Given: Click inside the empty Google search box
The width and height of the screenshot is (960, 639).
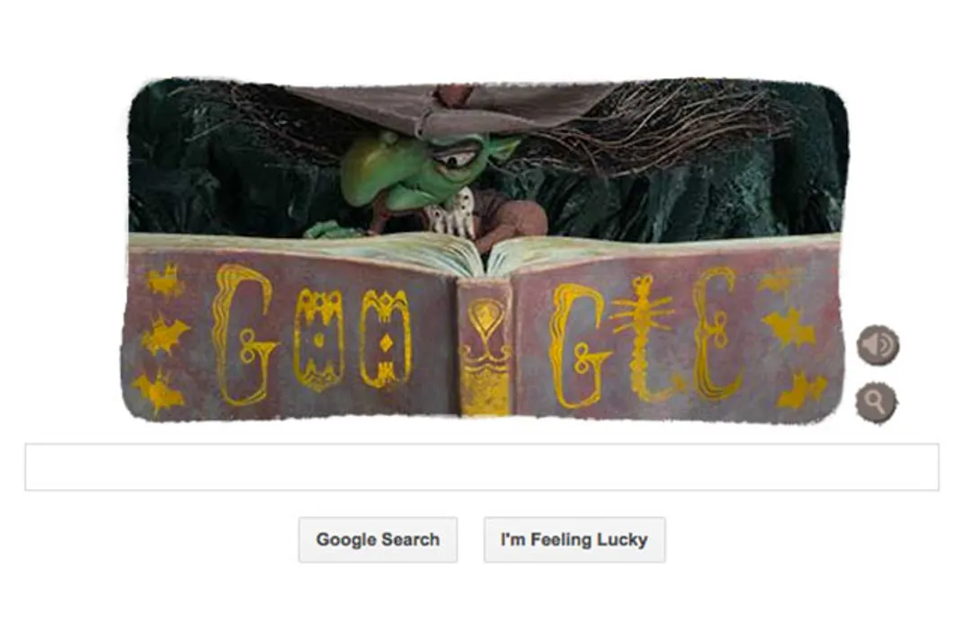Looking at the screenshot, I should [482, 467].
